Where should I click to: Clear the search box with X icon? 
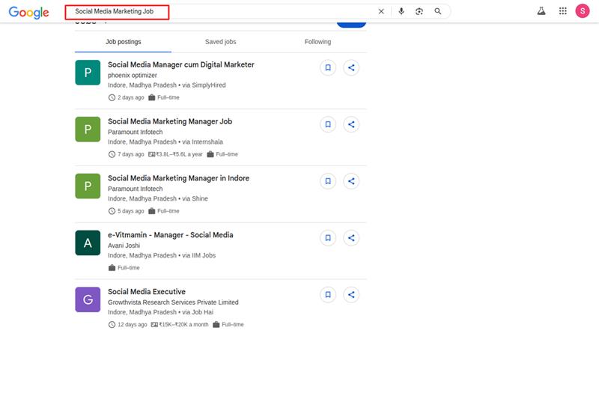point(381,11)
